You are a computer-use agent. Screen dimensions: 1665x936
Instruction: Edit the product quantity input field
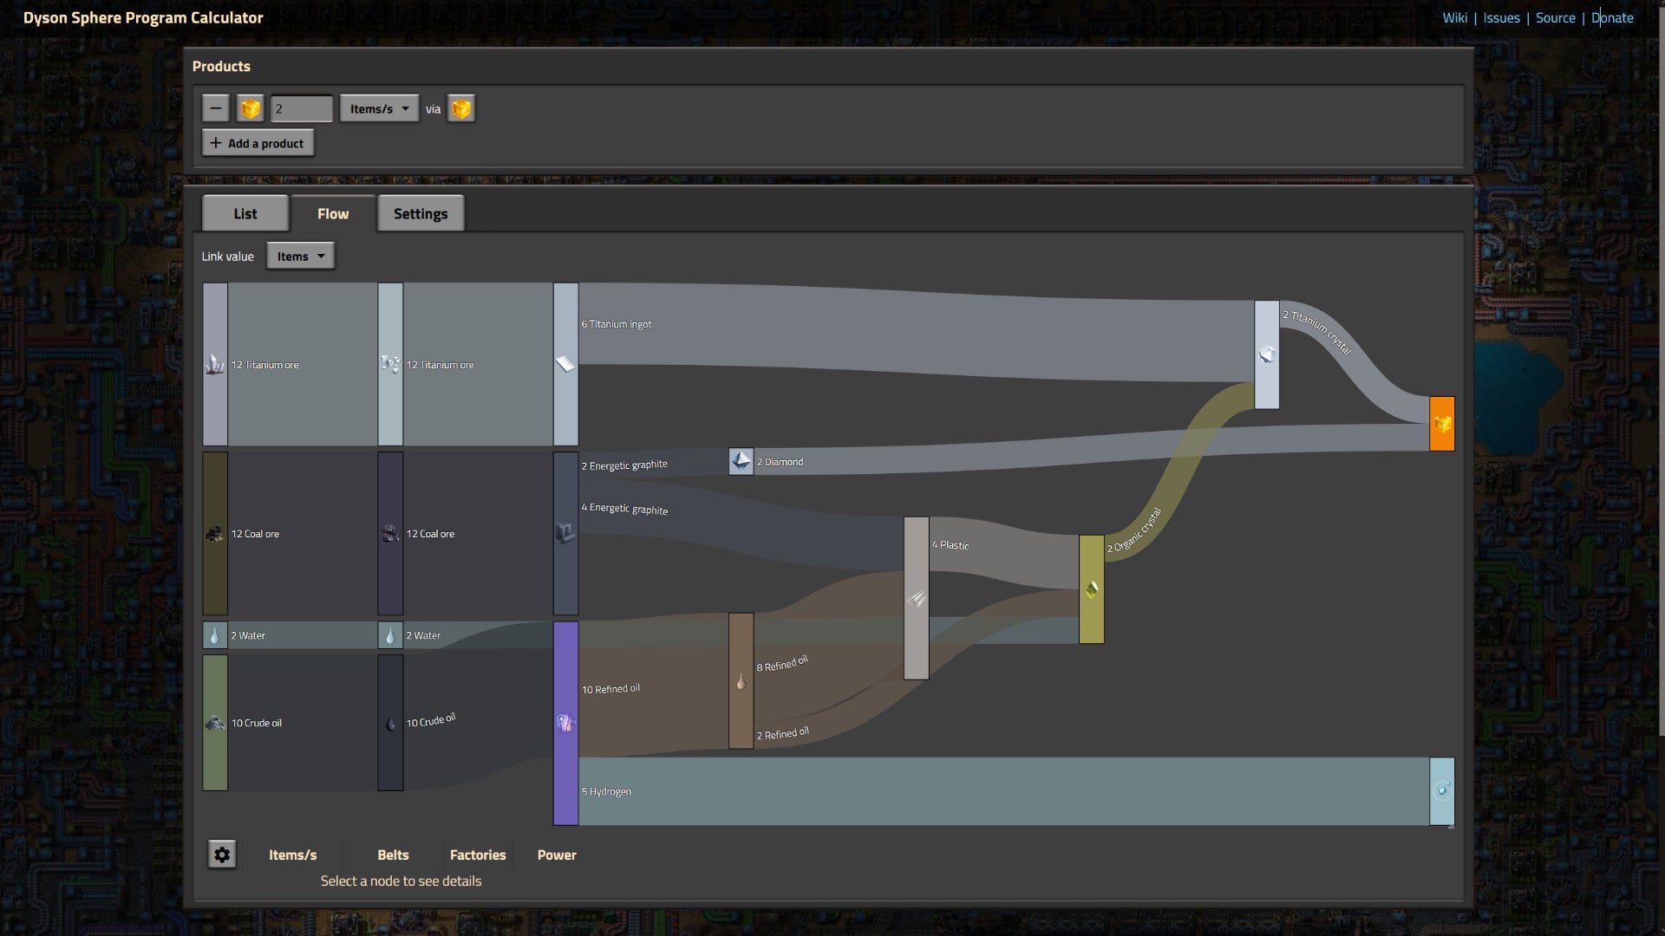tap(299, 107)
